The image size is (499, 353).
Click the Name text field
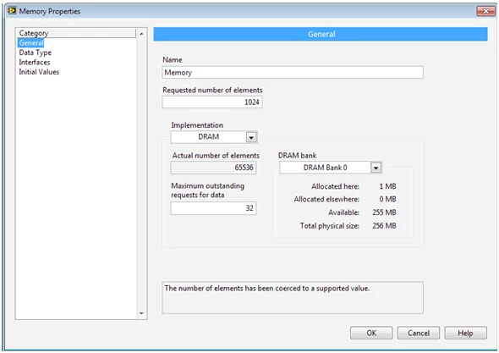click(293, 72)
